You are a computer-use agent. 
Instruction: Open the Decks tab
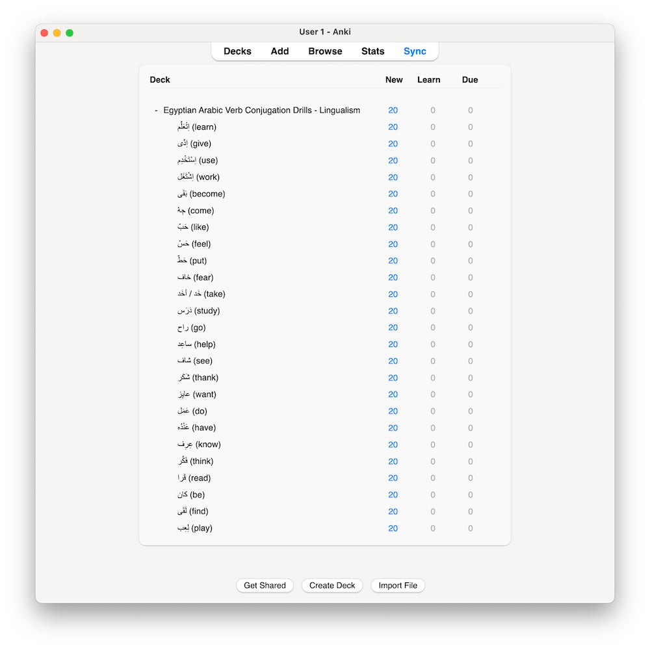(237, 51)
